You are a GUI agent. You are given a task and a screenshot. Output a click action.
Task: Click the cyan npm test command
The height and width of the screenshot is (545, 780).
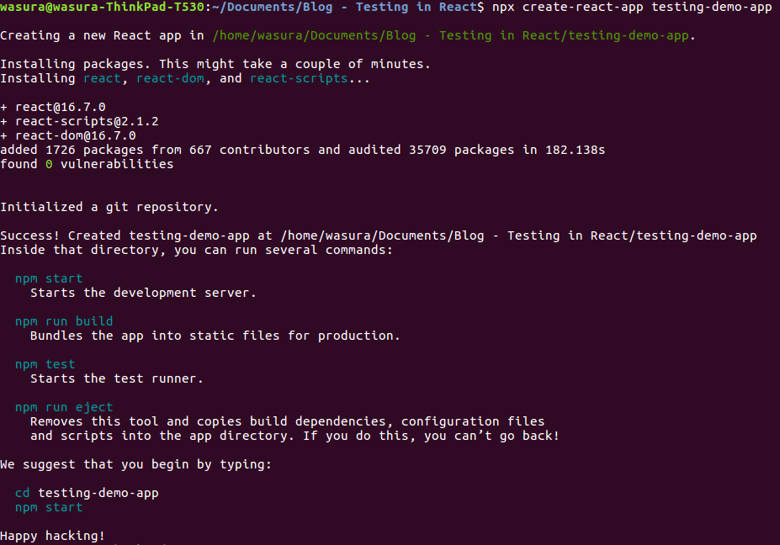pyautogui.click(x=45, y=364)
